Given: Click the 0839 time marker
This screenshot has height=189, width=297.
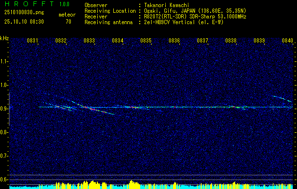Looking at the screenshot, I should tap(259, 40).
